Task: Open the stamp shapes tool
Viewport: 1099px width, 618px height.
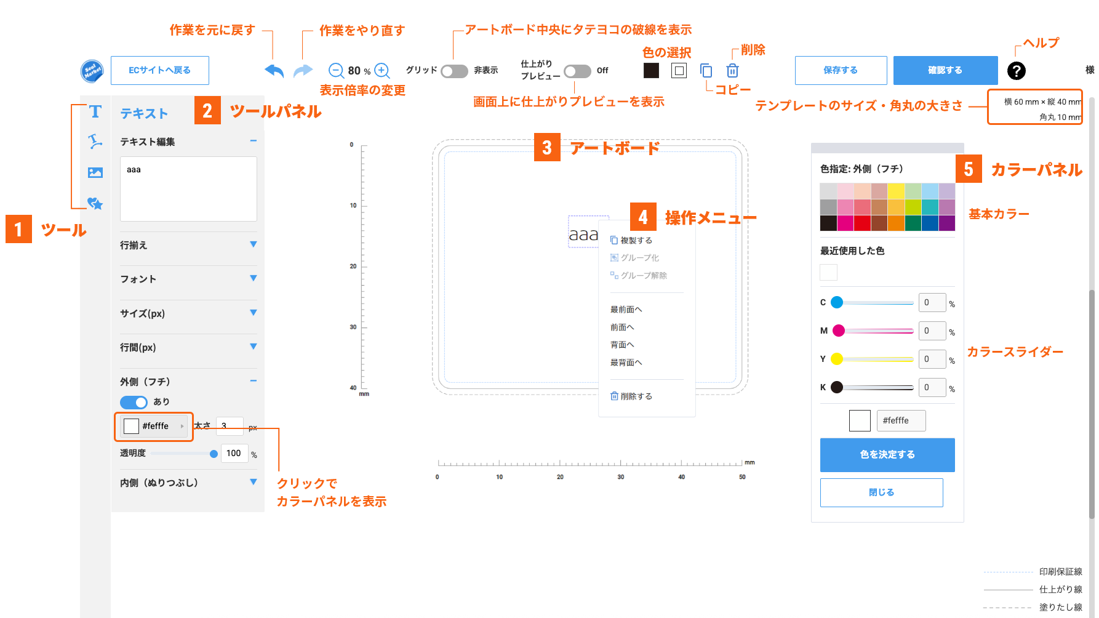Action: pos(95,203)
